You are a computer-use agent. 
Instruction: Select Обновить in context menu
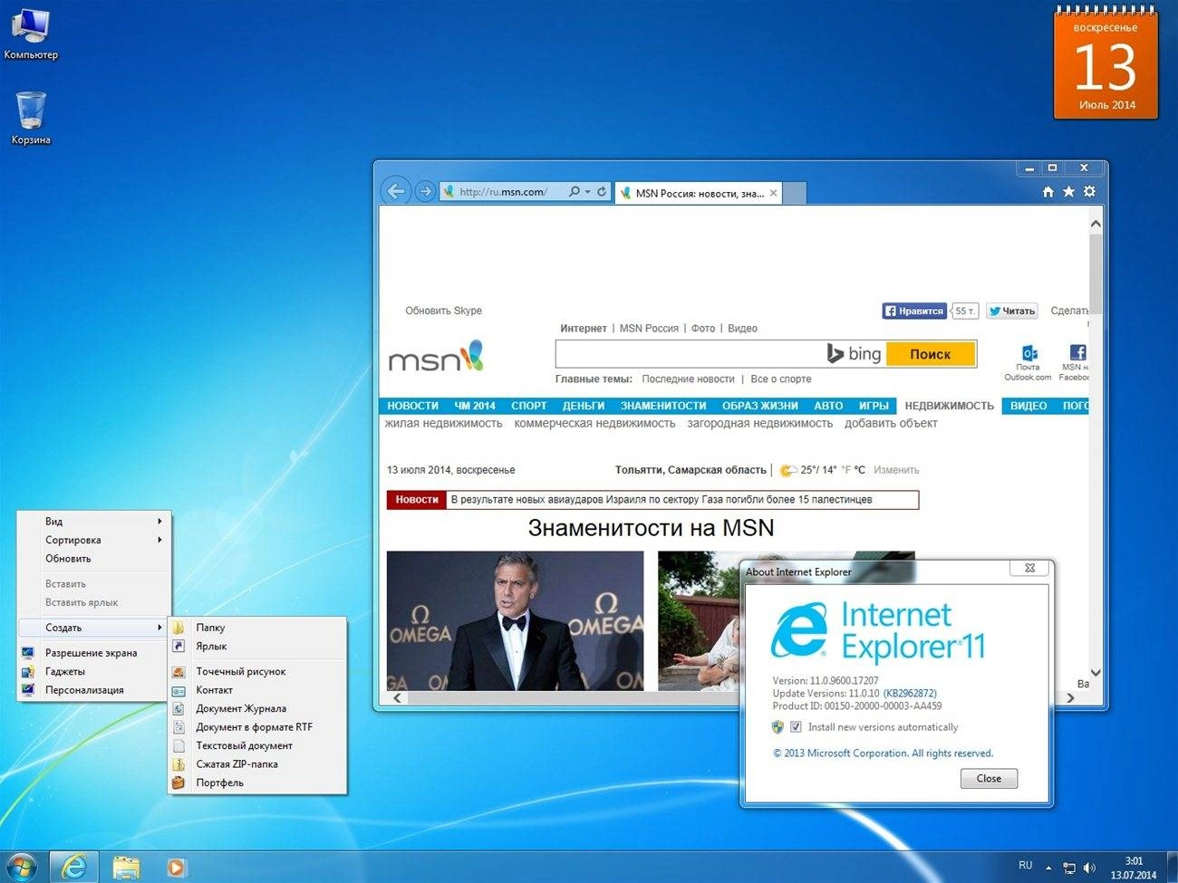[x=94, y=558]
